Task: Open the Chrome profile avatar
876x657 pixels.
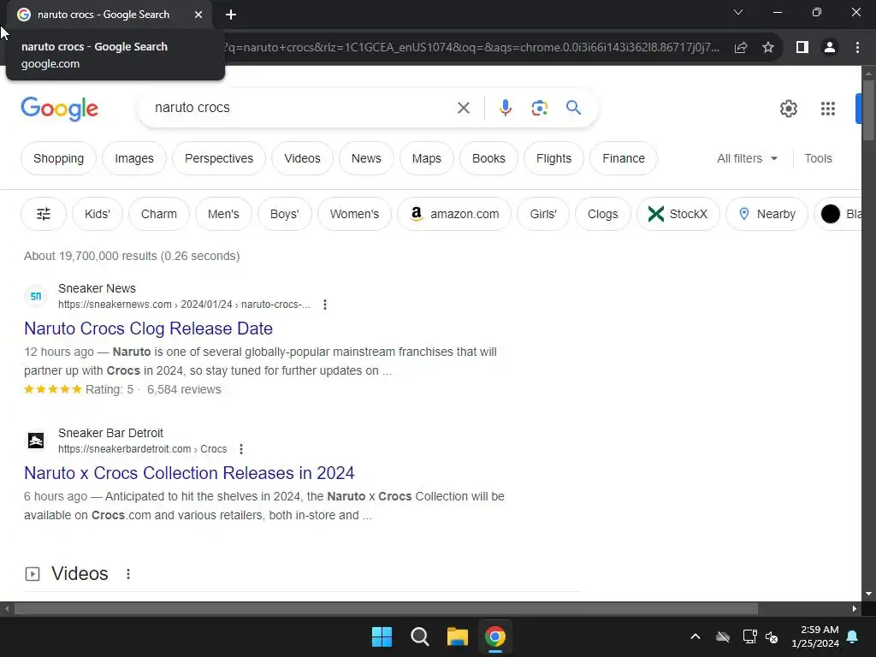Action: tap(830, 48)
